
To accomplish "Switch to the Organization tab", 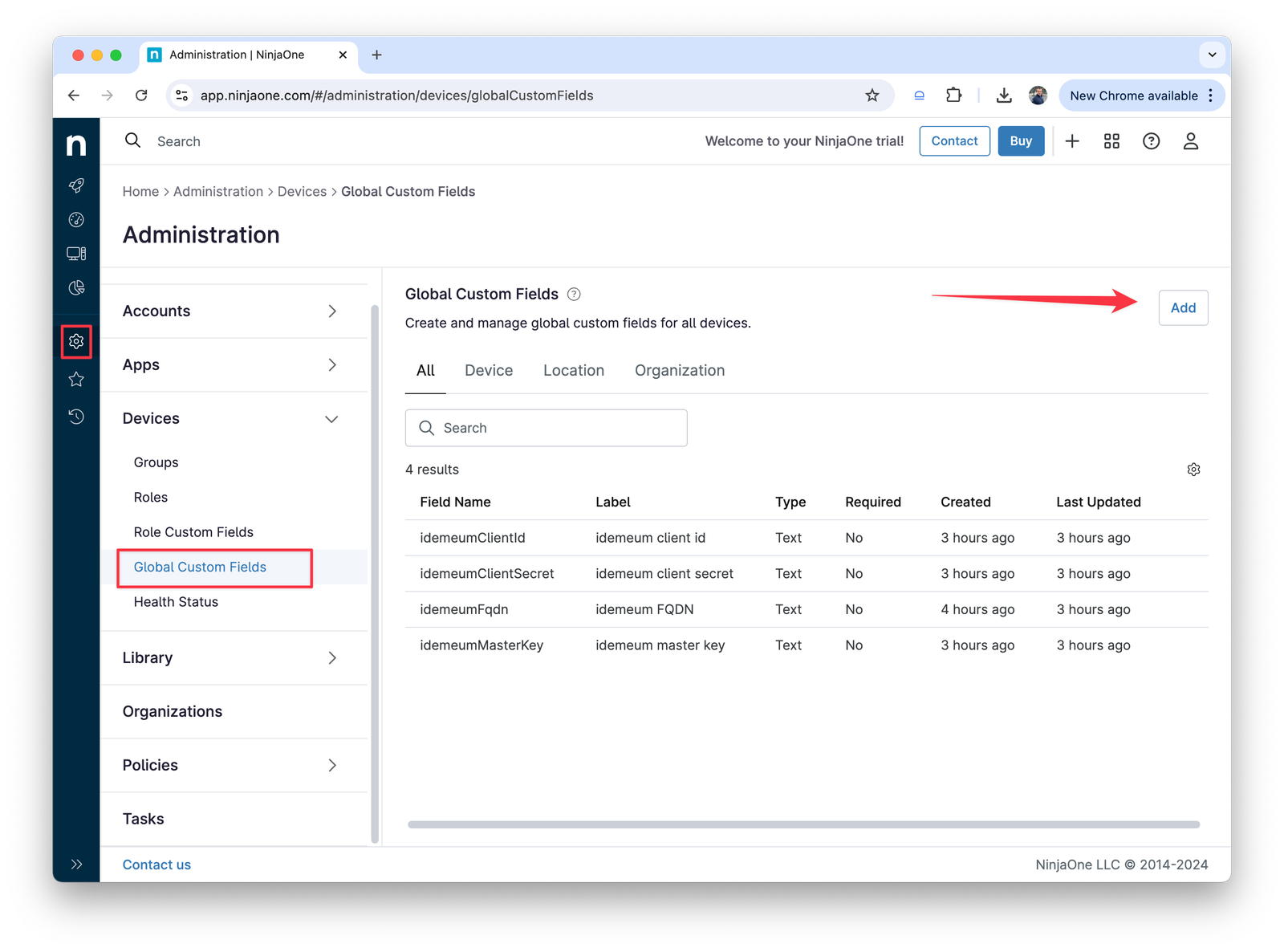I will tap(679, 370).
